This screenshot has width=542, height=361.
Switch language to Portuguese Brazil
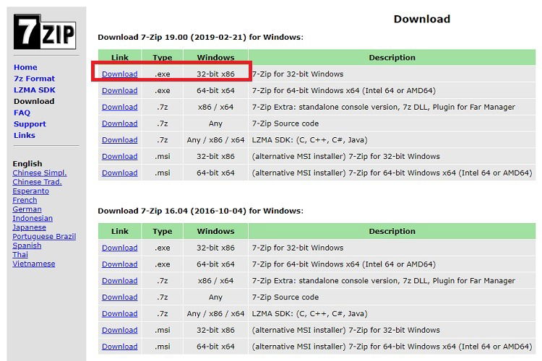pos(44,237)
